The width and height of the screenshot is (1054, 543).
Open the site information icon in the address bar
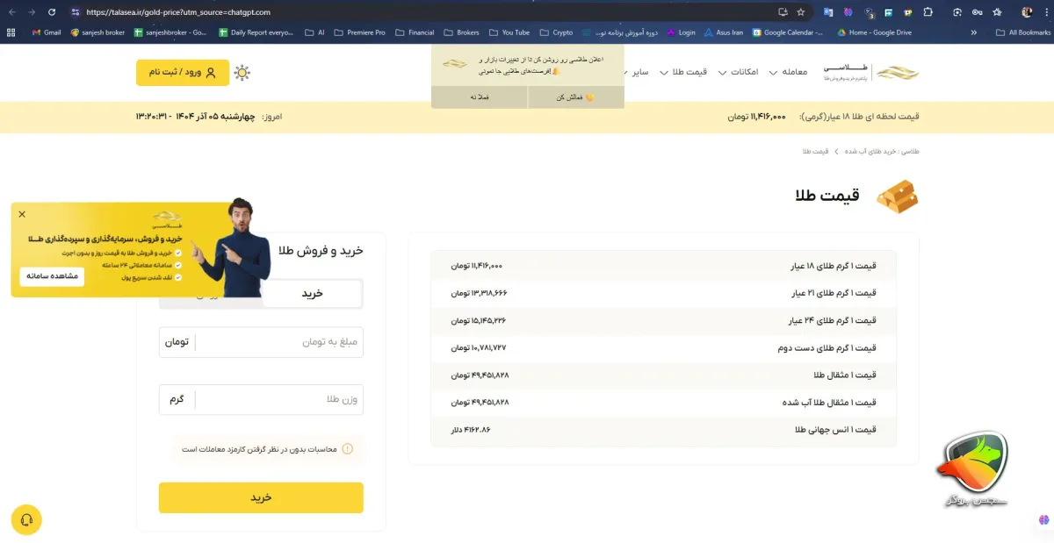pos(76,12)
